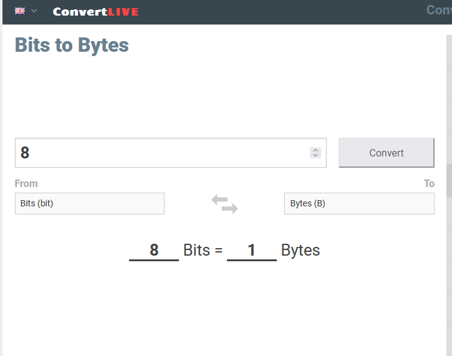This screenshot has height=356, width=452.
Task: Swap the From and To units
Action: pyautogui.click(x=224, y=204)
